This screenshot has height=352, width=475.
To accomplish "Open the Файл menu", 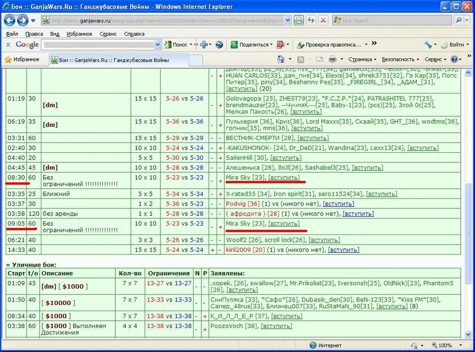I will pyautogui.click(x=12, y=34).
